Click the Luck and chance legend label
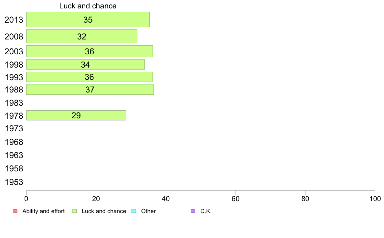 coord(104,211)
